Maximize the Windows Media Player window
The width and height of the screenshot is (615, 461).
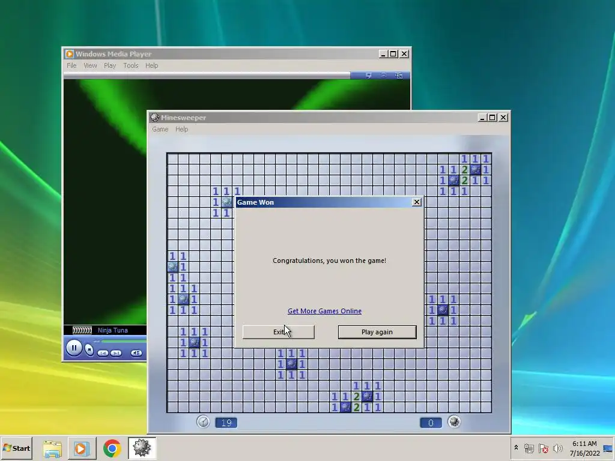click(x=393, y=53)
